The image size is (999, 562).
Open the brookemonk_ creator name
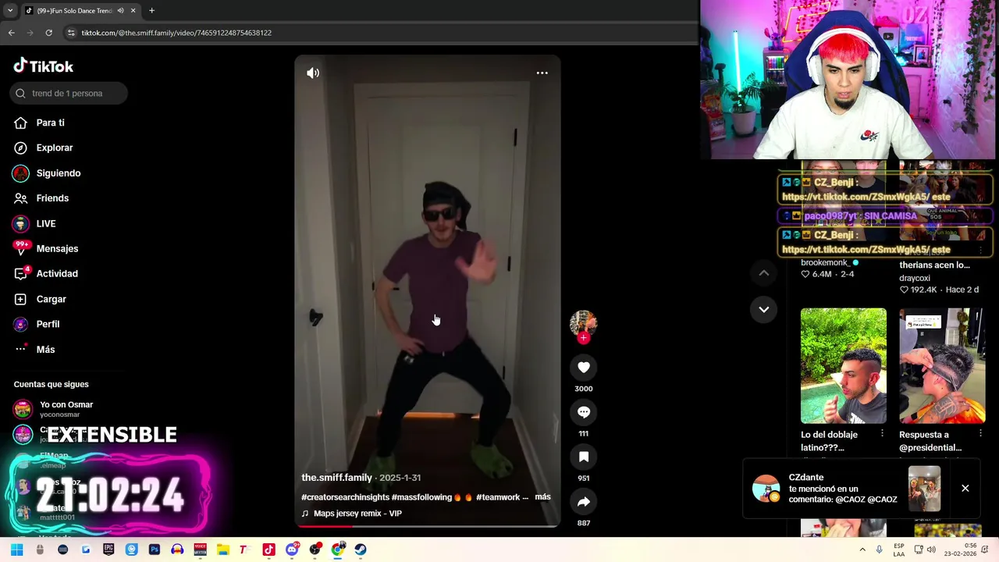click(825, 262)
